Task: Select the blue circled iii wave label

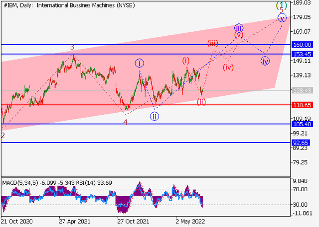Action: [239, 28]
